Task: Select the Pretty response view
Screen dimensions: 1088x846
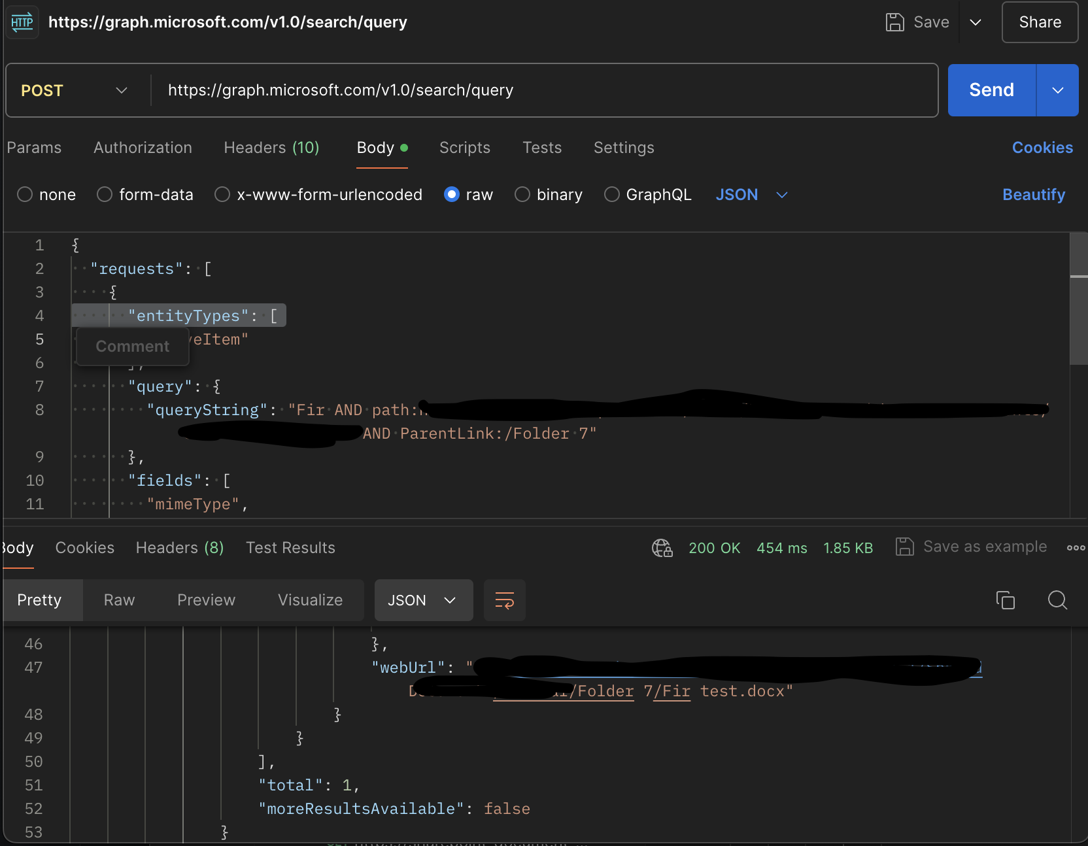Action: coord(39,600)
